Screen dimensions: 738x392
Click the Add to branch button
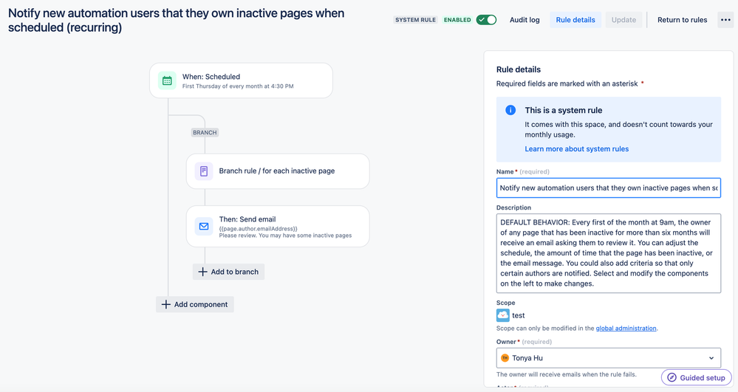[x=228, y=272]
